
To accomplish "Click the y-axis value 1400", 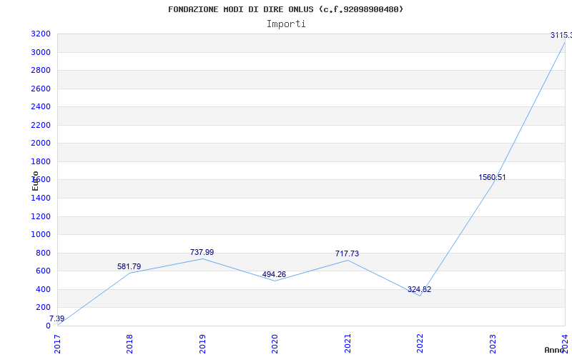I will [41, 198].
